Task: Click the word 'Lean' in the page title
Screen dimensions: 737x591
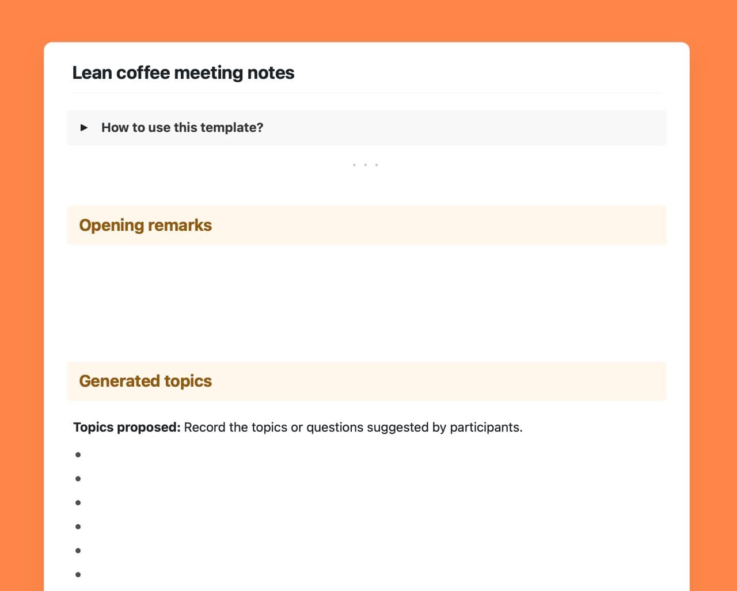Action: coord(92,73)
